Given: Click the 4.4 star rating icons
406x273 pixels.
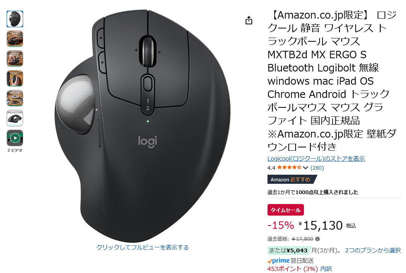Looking at the screenshot, I should click(x=289, y=168).
